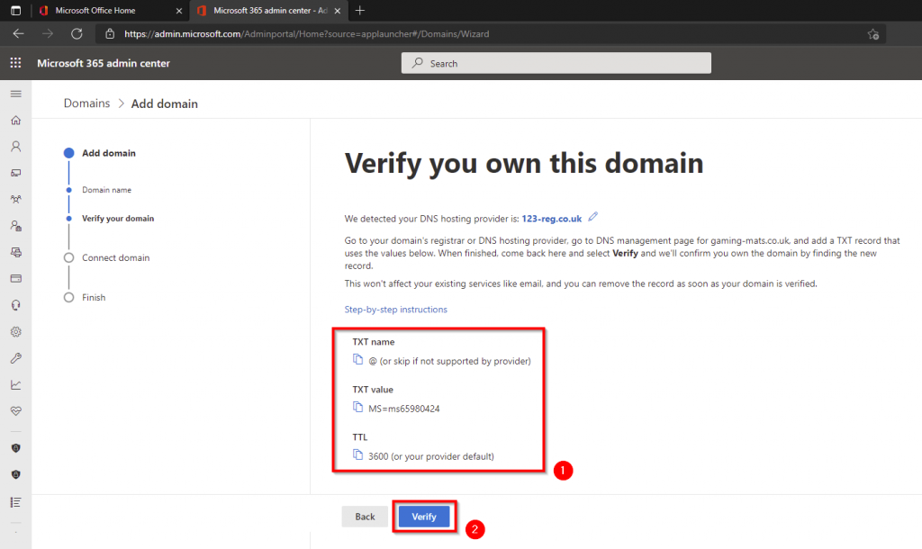Open first shield admin center icon
Image resolution: width=922 pixels, height=549 pixels.
16,448
